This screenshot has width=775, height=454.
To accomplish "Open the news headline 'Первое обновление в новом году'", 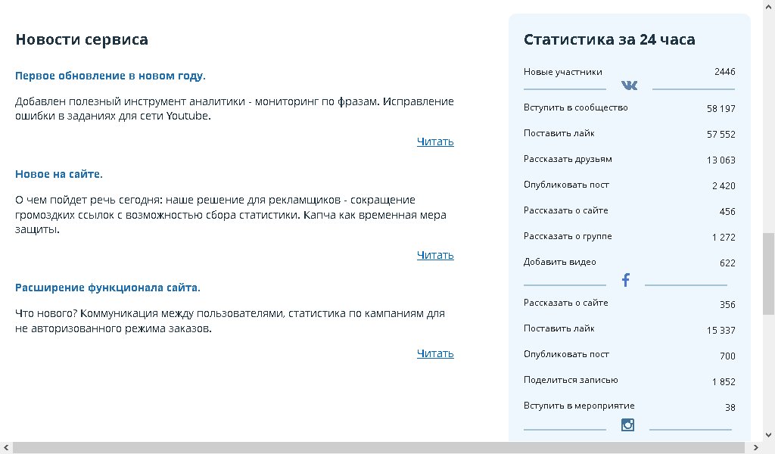I will [x=109, y=76].
